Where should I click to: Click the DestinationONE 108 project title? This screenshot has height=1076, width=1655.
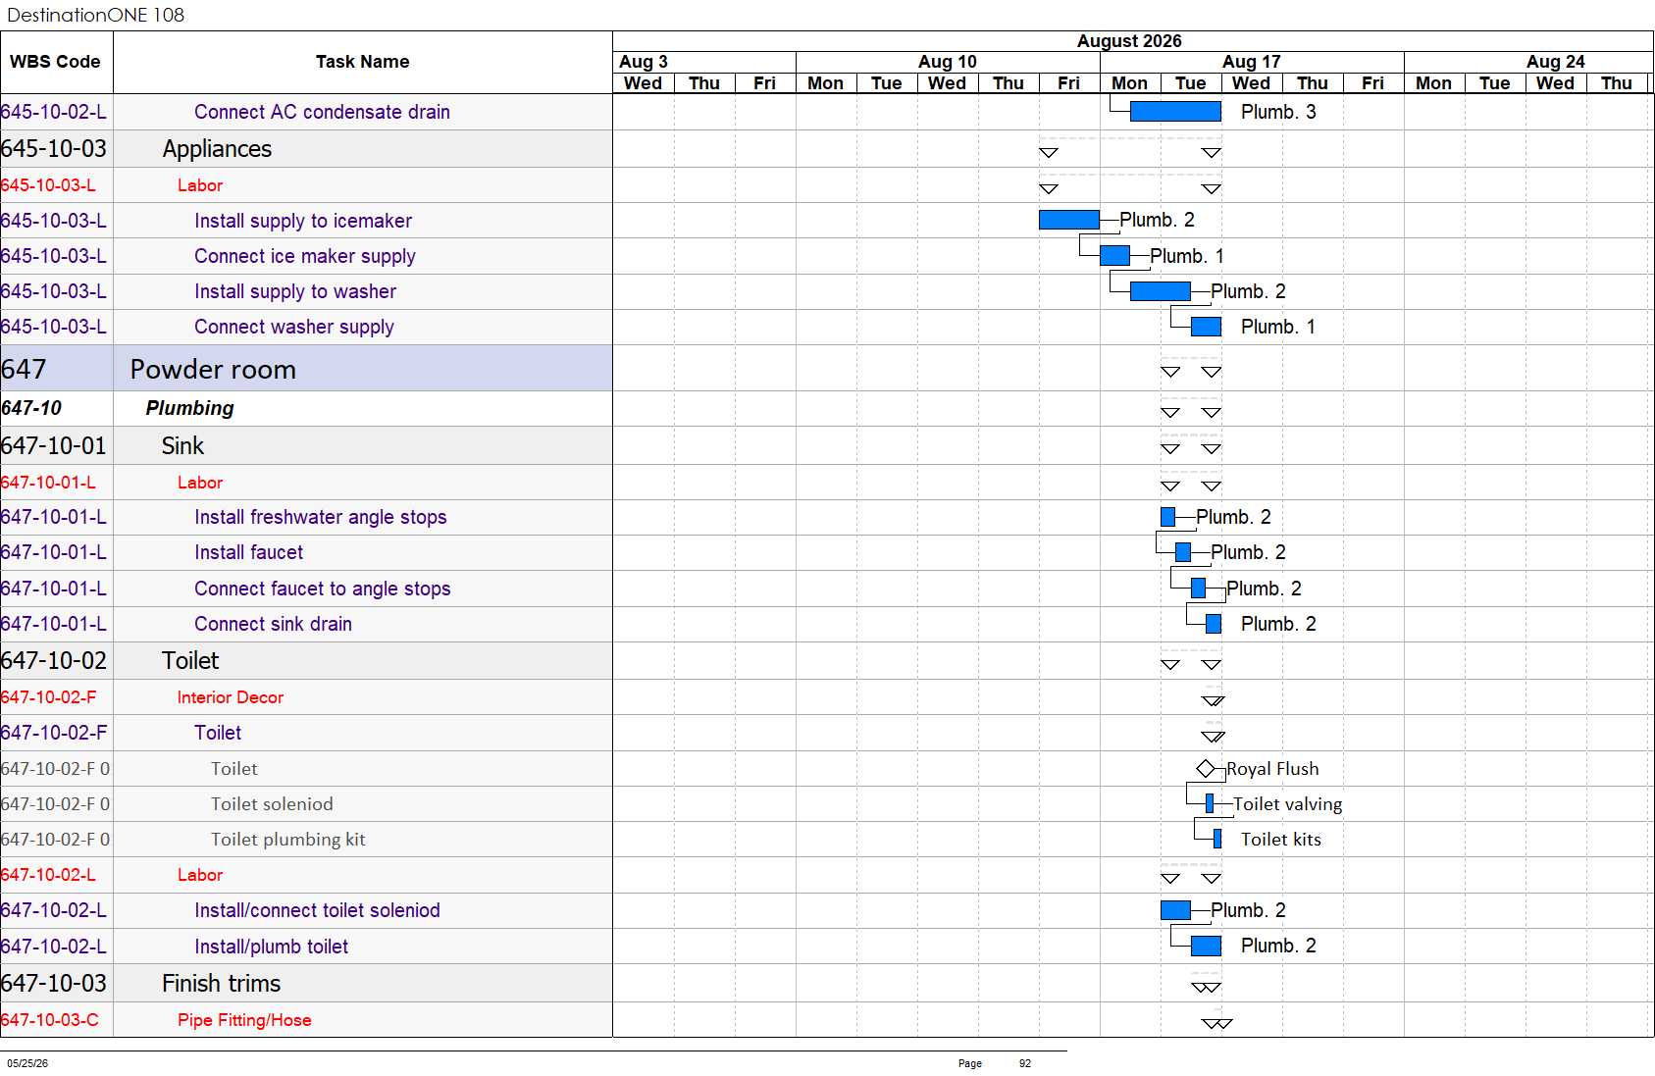(x=95, y=15)
